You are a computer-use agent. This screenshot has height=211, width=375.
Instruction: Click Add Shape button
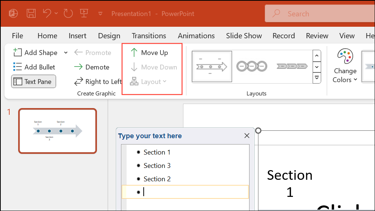point(36,53)
